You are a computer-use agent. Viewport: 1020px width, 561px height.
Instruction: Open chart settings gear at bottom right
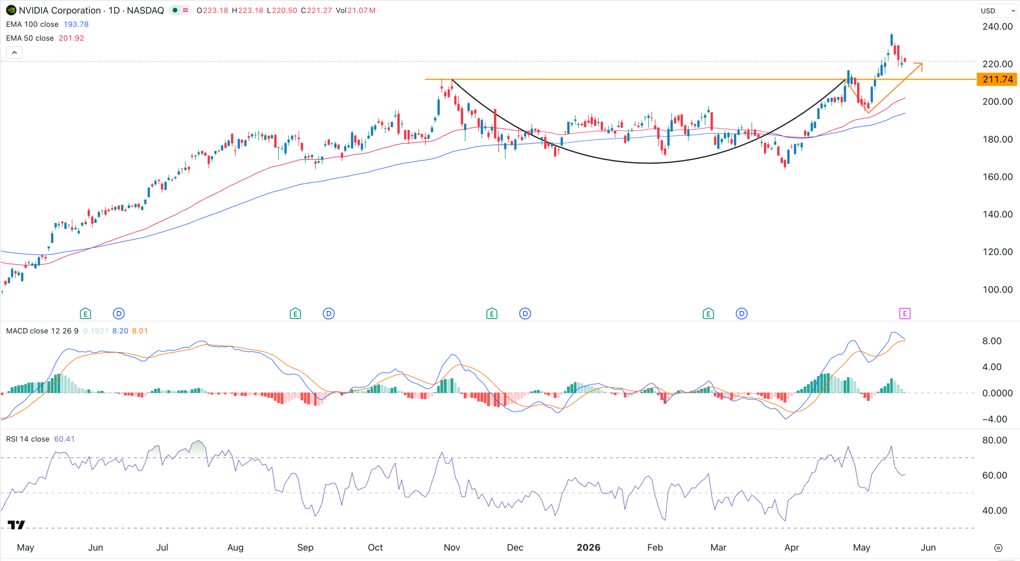tap(998, 548)
